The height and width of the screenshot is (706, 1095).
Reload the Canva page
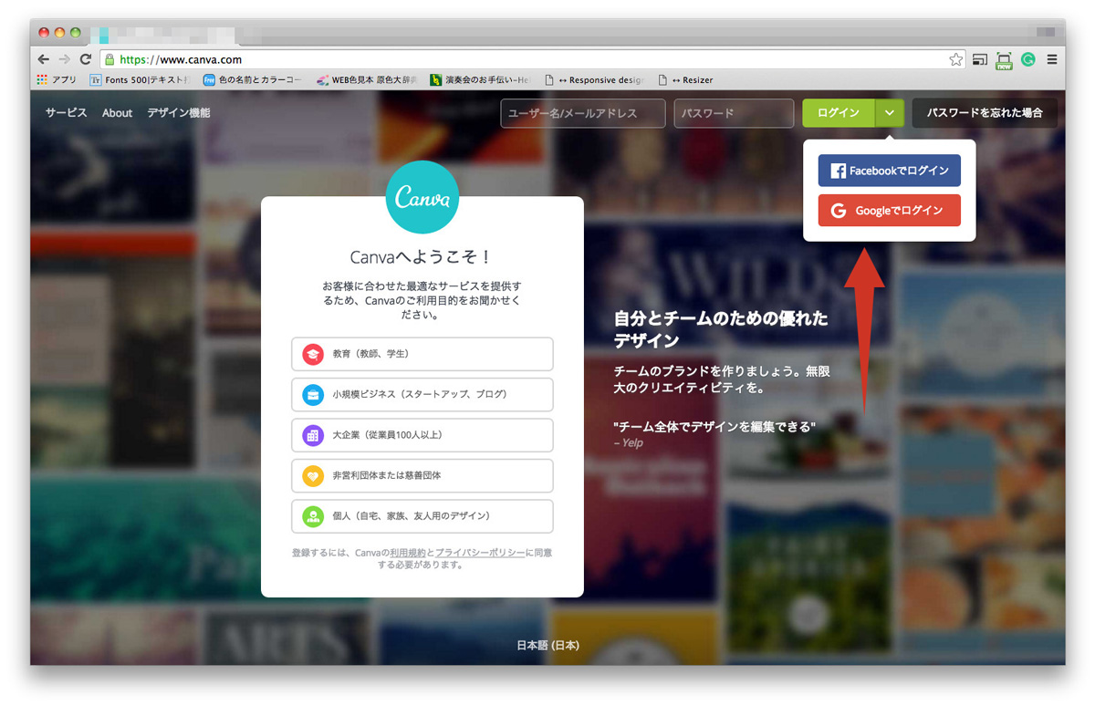point(86,59)
